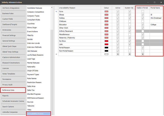Click row indicator arrow beside None
This screenshot has height=116, width=164.
tap(56, 11)
